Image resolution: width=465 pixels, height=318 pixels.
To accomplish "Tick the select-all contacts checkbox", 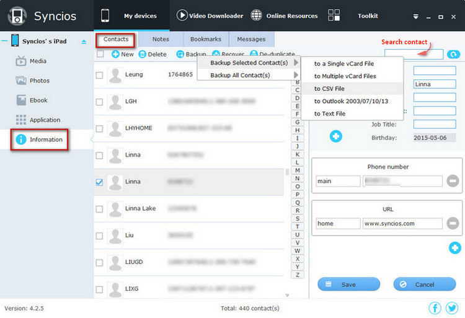I will coord(100,54).
